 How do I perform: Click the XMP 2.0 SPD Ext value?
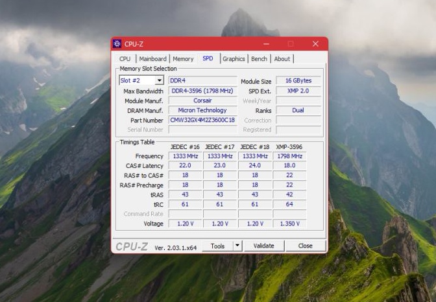(x=298, y=91)
